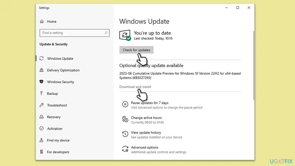Click the Download and install link
Image resolution: width=295 pixels, height=166 pixels.
pyautogui.click(x=135, y=87)
